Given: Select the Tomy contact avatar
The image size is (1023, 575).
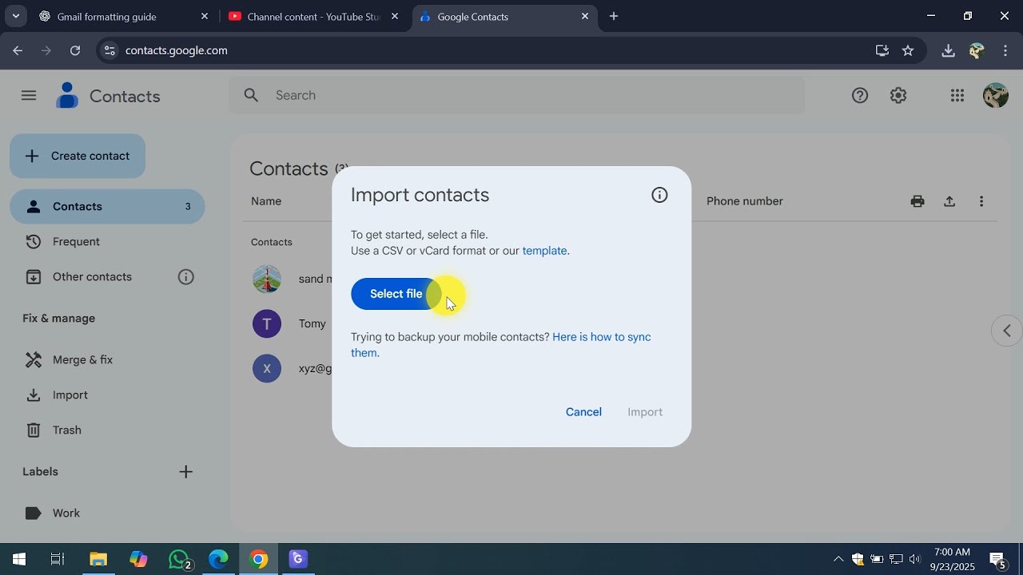Looking at the screenshot, I should [x=267, y=323].
